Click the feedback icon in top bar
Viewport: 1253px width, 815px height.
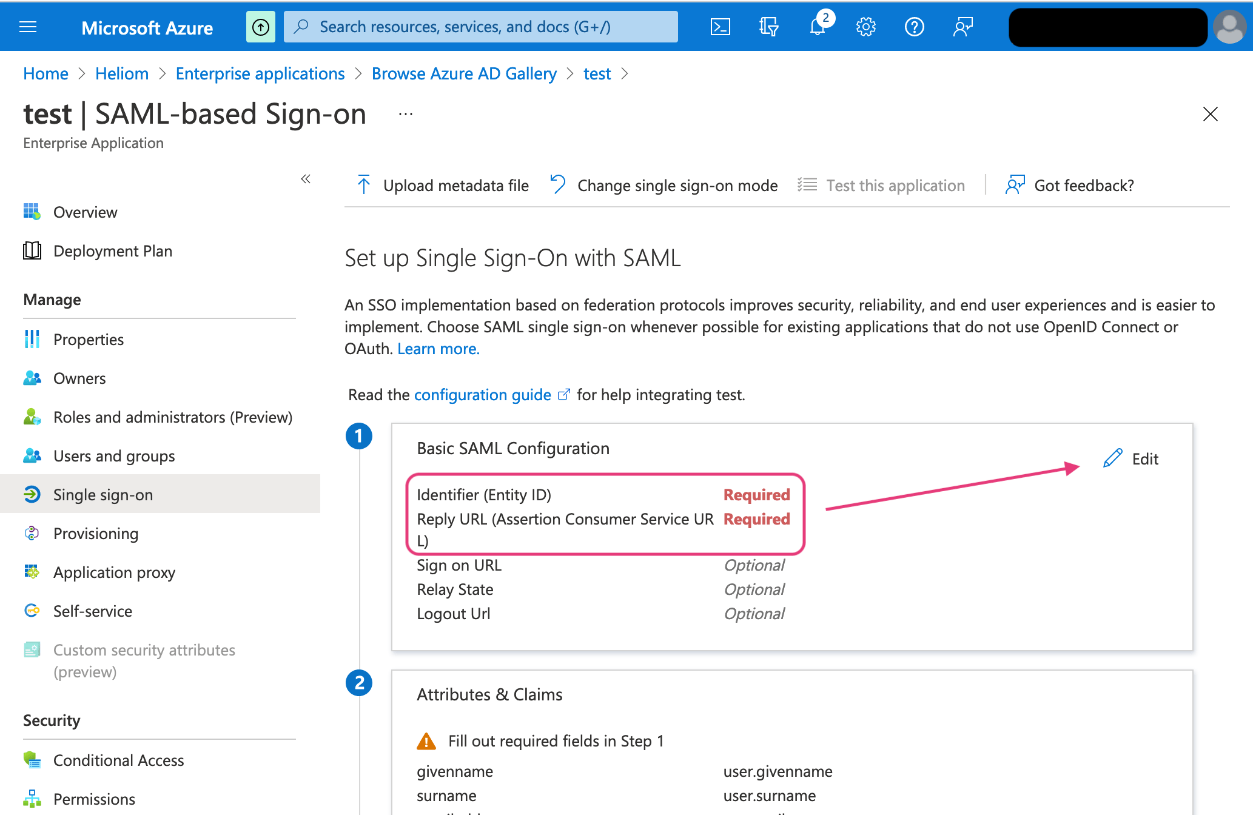[x=962, y=27]
